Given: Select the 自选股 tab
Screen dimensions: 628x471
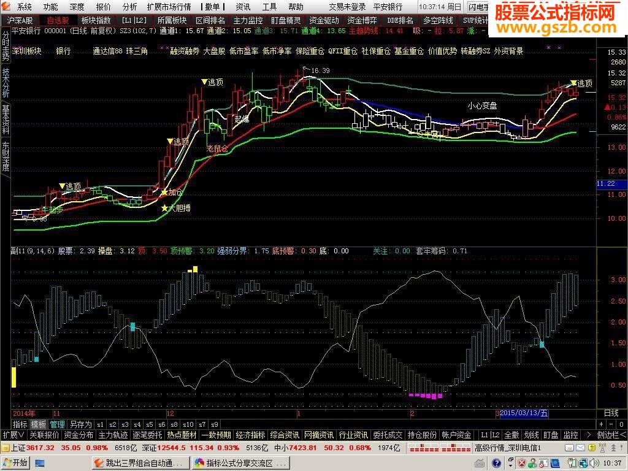Looking at the screenshot, I should [57, 20].
